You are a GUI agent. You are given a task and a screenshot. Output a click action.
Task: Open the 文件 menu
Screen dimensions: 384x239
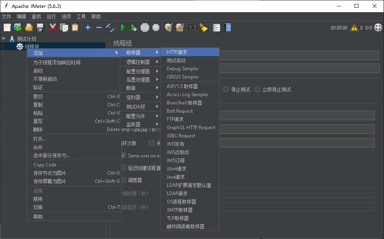tap(7, 16)
